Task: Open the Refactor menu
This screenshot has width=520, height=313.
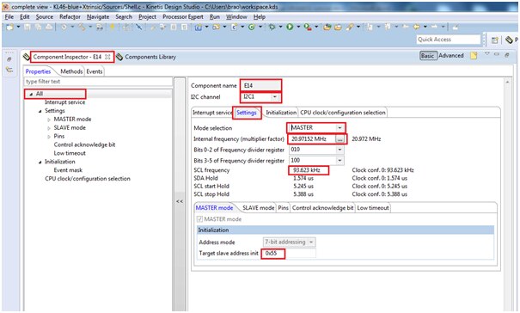Action: (70, 16)
